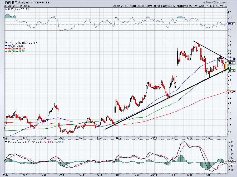The image size is (237, 177).
Task: Click the 'MA(200) 23.29' legend entry
Action: (x=16, y=49)
